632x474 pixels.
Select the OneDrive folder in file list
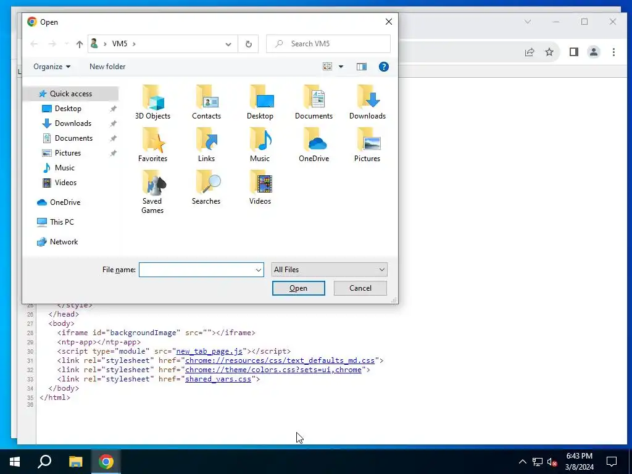pos(314,145)
